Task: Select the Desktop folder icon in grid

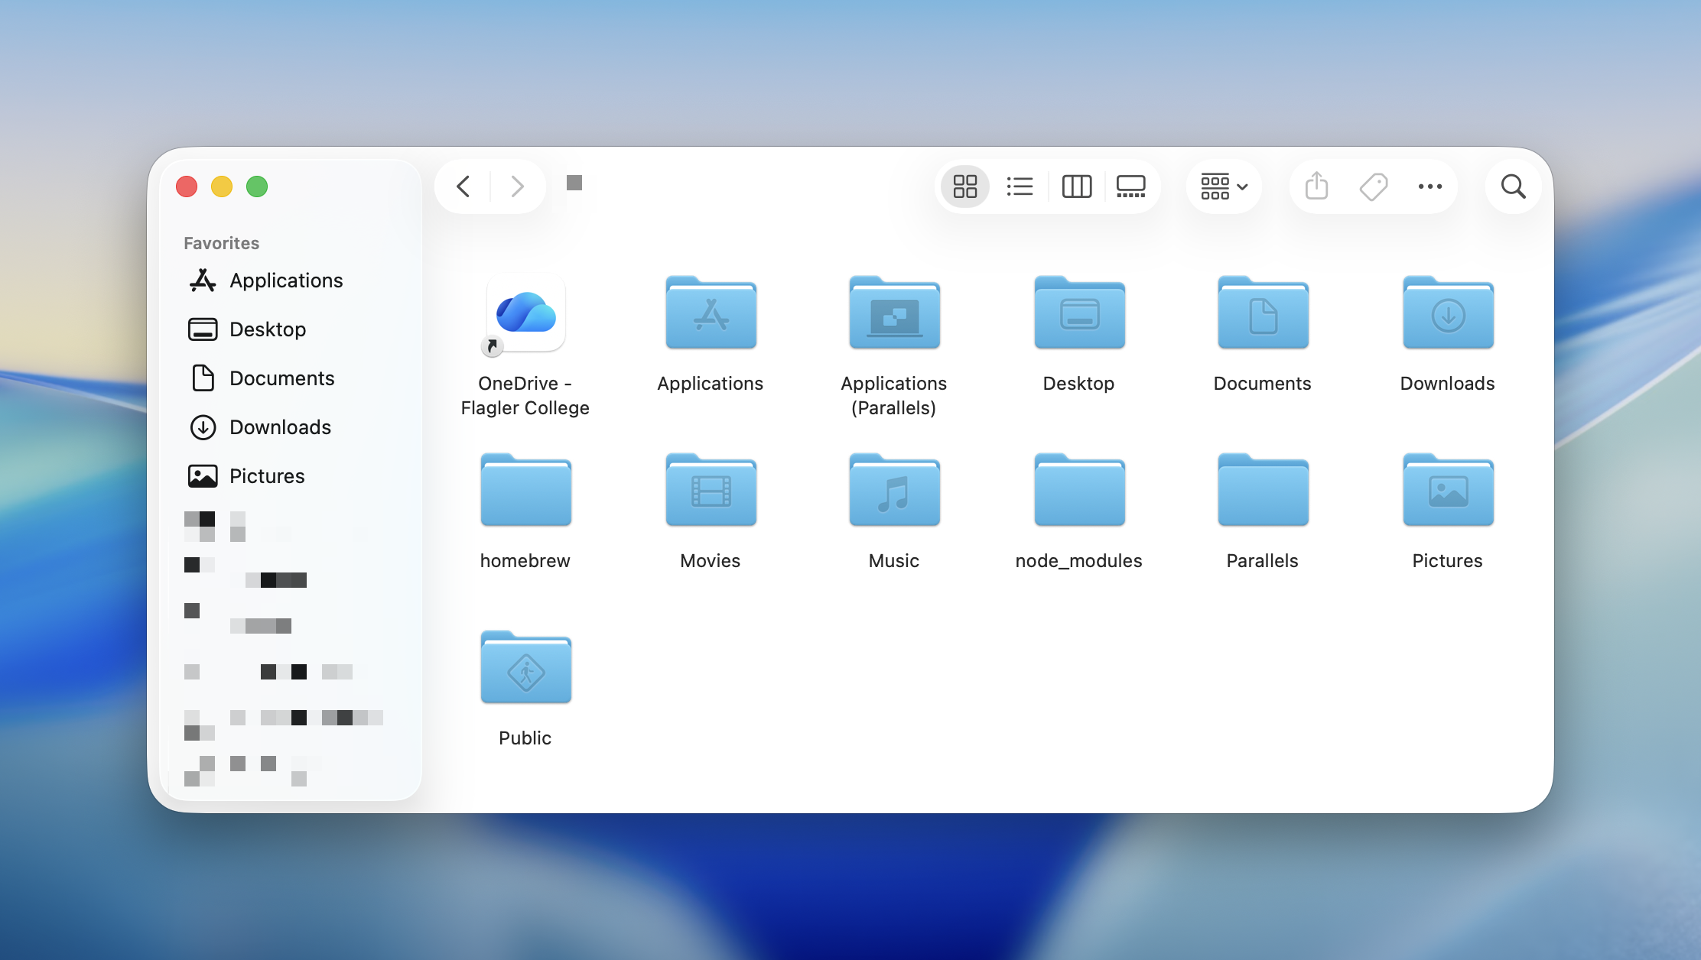Action: [x=1079, y=313]
